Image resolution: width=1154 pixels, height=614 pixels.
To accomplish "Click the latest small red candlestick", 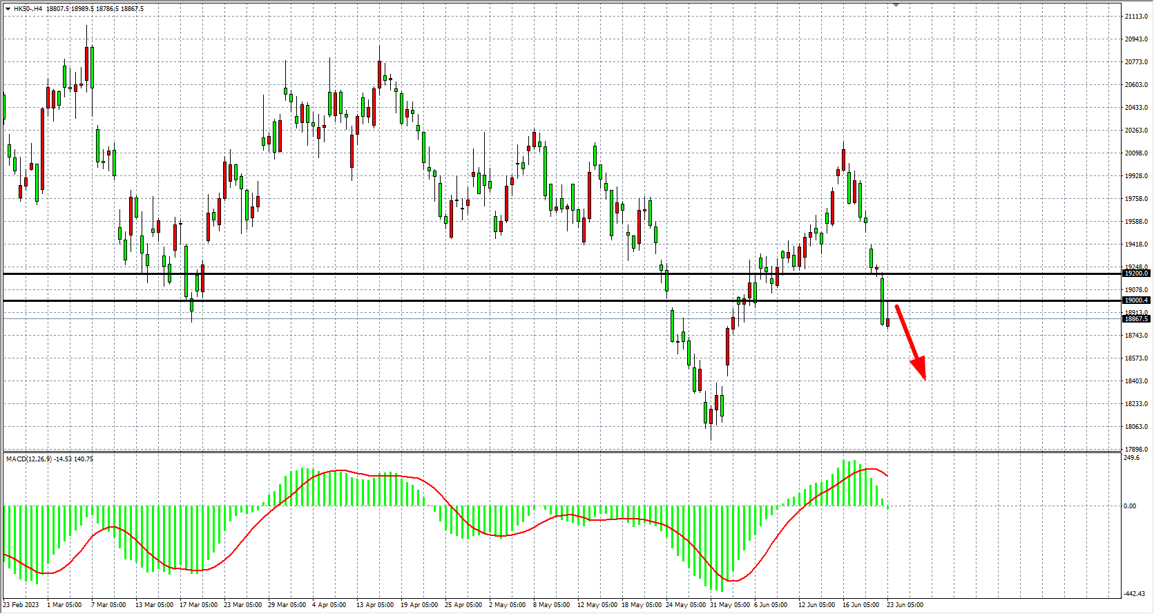I will coord(888,322).
